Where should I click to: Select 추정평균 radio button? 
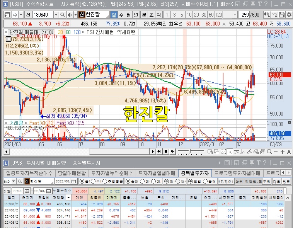tap(105, 181)
